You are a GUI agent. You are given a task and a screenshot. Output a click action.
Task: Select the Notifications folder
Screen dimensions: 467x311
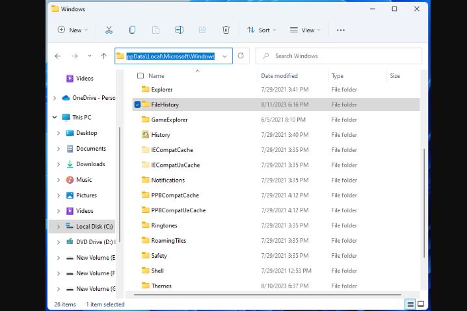coord(276,180)
